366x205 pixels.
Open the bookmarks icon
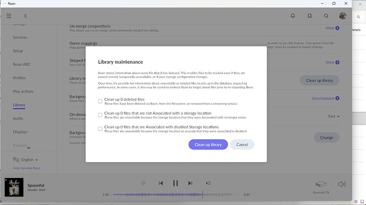tap(310, 16)
